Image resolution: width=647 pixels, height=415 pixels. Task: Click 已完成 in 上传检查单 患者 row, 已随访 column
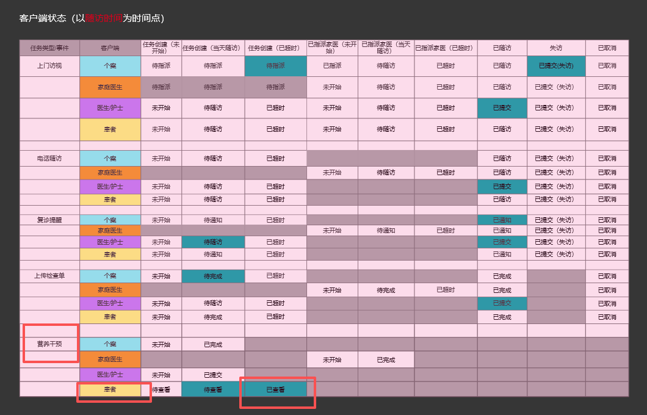pyautogui.click(x=502, y=317)
